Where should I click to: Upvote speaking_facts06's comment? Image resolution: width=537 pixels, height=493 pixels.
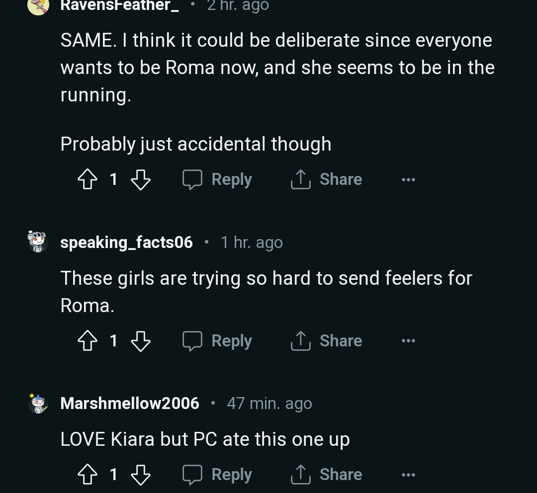[88, 341]
